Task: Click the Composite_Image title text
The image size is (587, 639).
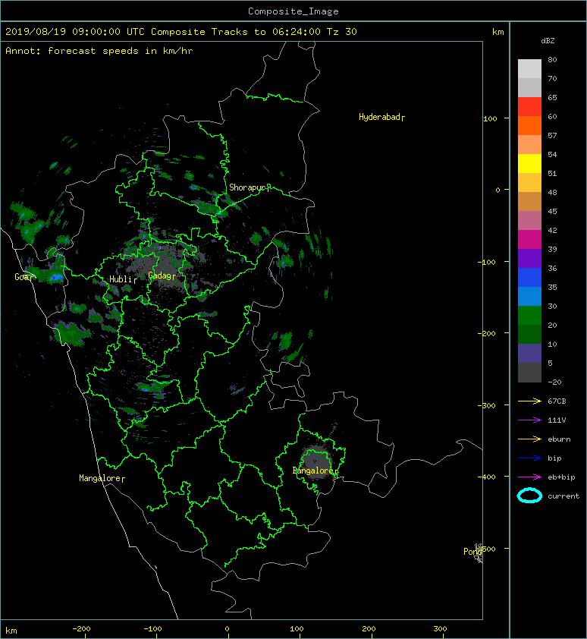Action: pyautogui.click(x=293, y=11)
